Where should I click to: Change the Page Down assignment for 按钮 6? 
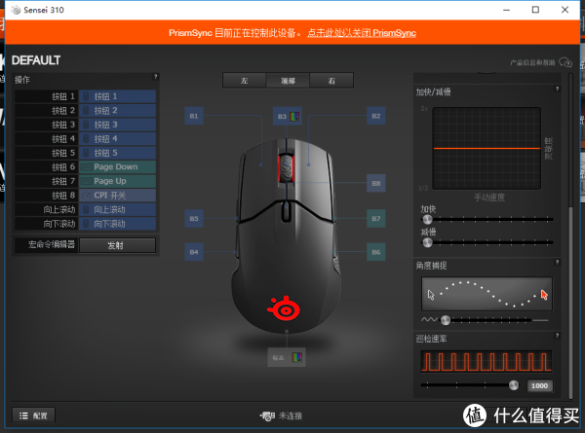pos(117,167)
